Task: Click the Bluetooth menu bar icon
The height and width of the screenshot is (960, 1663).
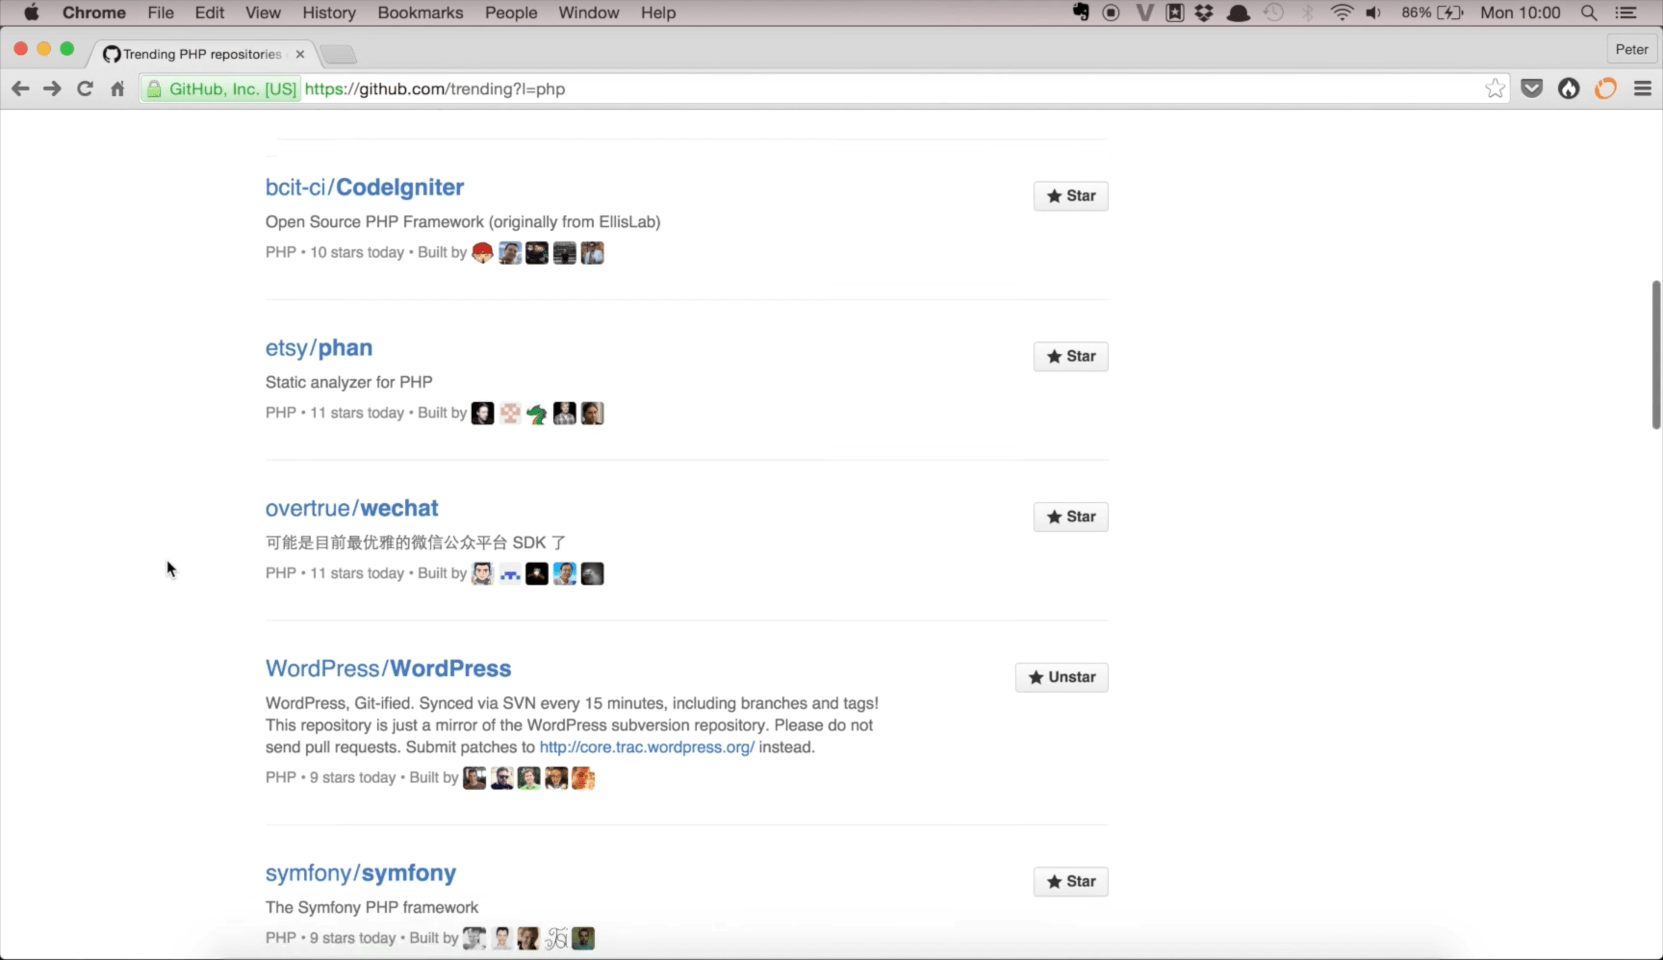Action: tap(1307, 13)
